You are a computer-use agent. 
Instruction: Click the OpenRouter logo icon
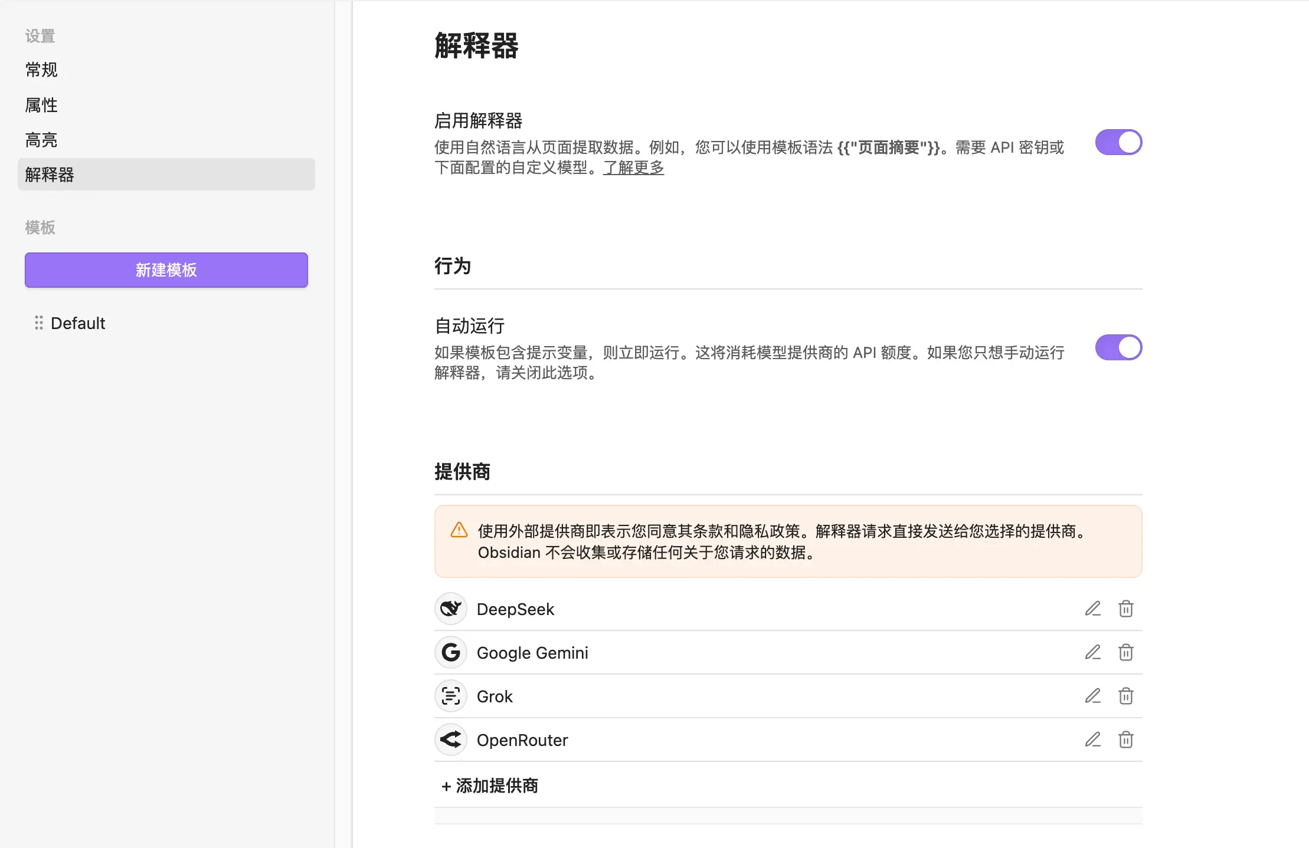(451, 739)
